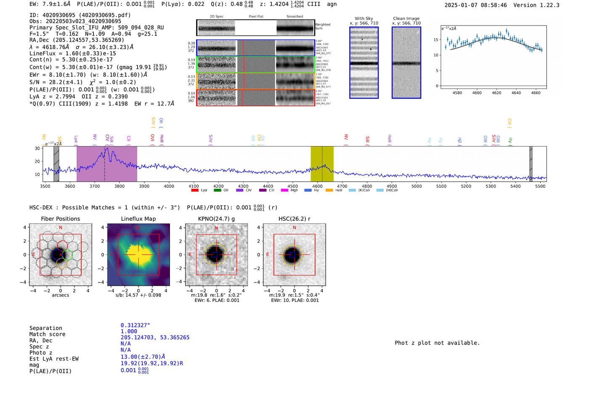
Task: Click the Version 1.22.3 label
Action: point(536,5)
